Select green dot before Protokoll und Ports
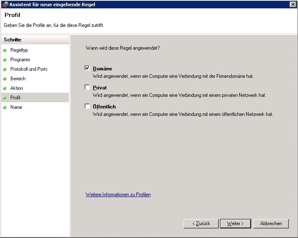This screenshot has height=238, width=298. [x=5, y=69]
